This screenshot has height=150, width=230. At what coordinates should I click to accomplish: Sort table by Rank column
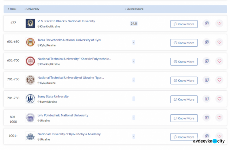12,9
